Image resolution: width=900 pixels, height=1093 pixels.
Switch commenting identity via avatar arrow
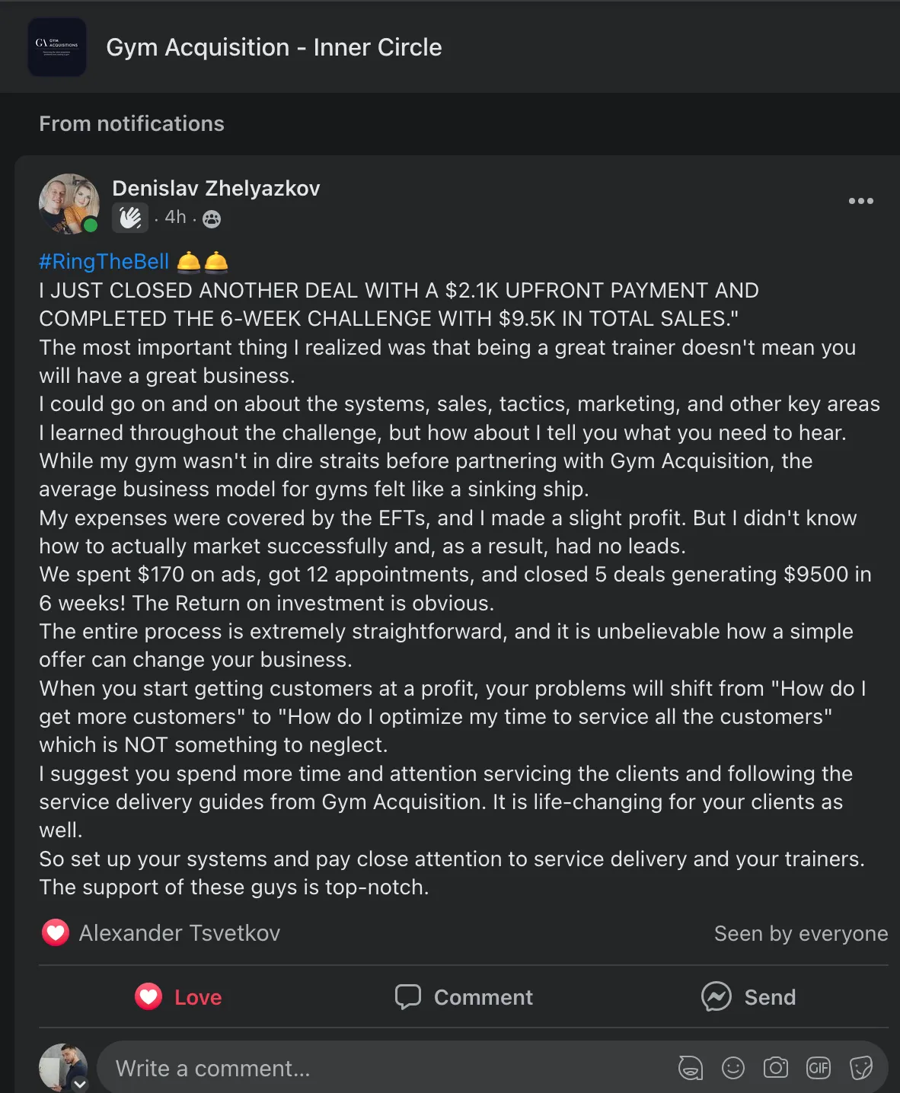pos(80,1084)
